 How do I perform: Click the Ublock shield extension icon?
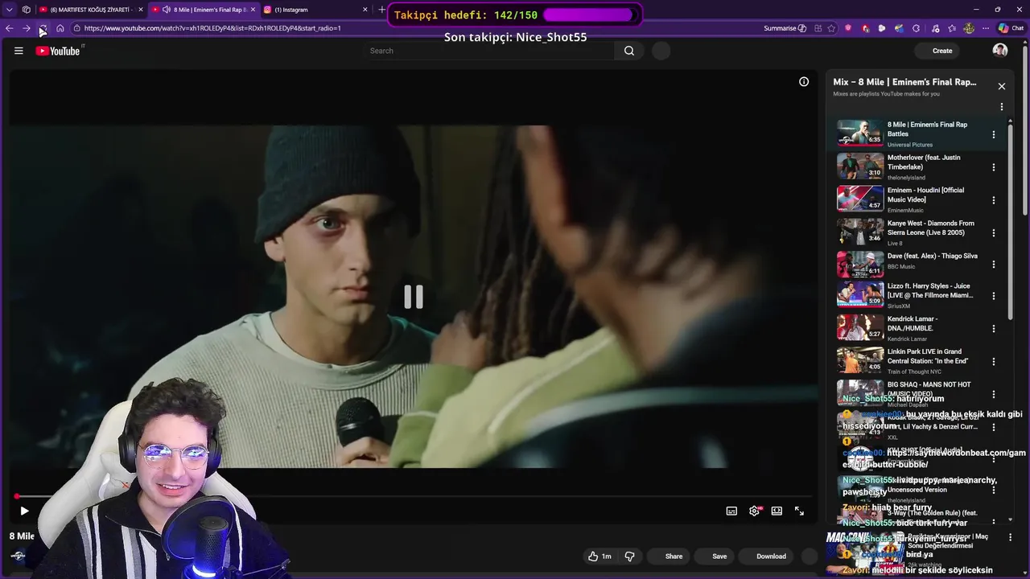(848, 28)
